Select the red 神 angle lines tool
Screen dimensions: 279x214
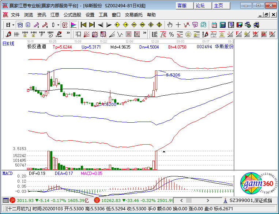(255, 34)
